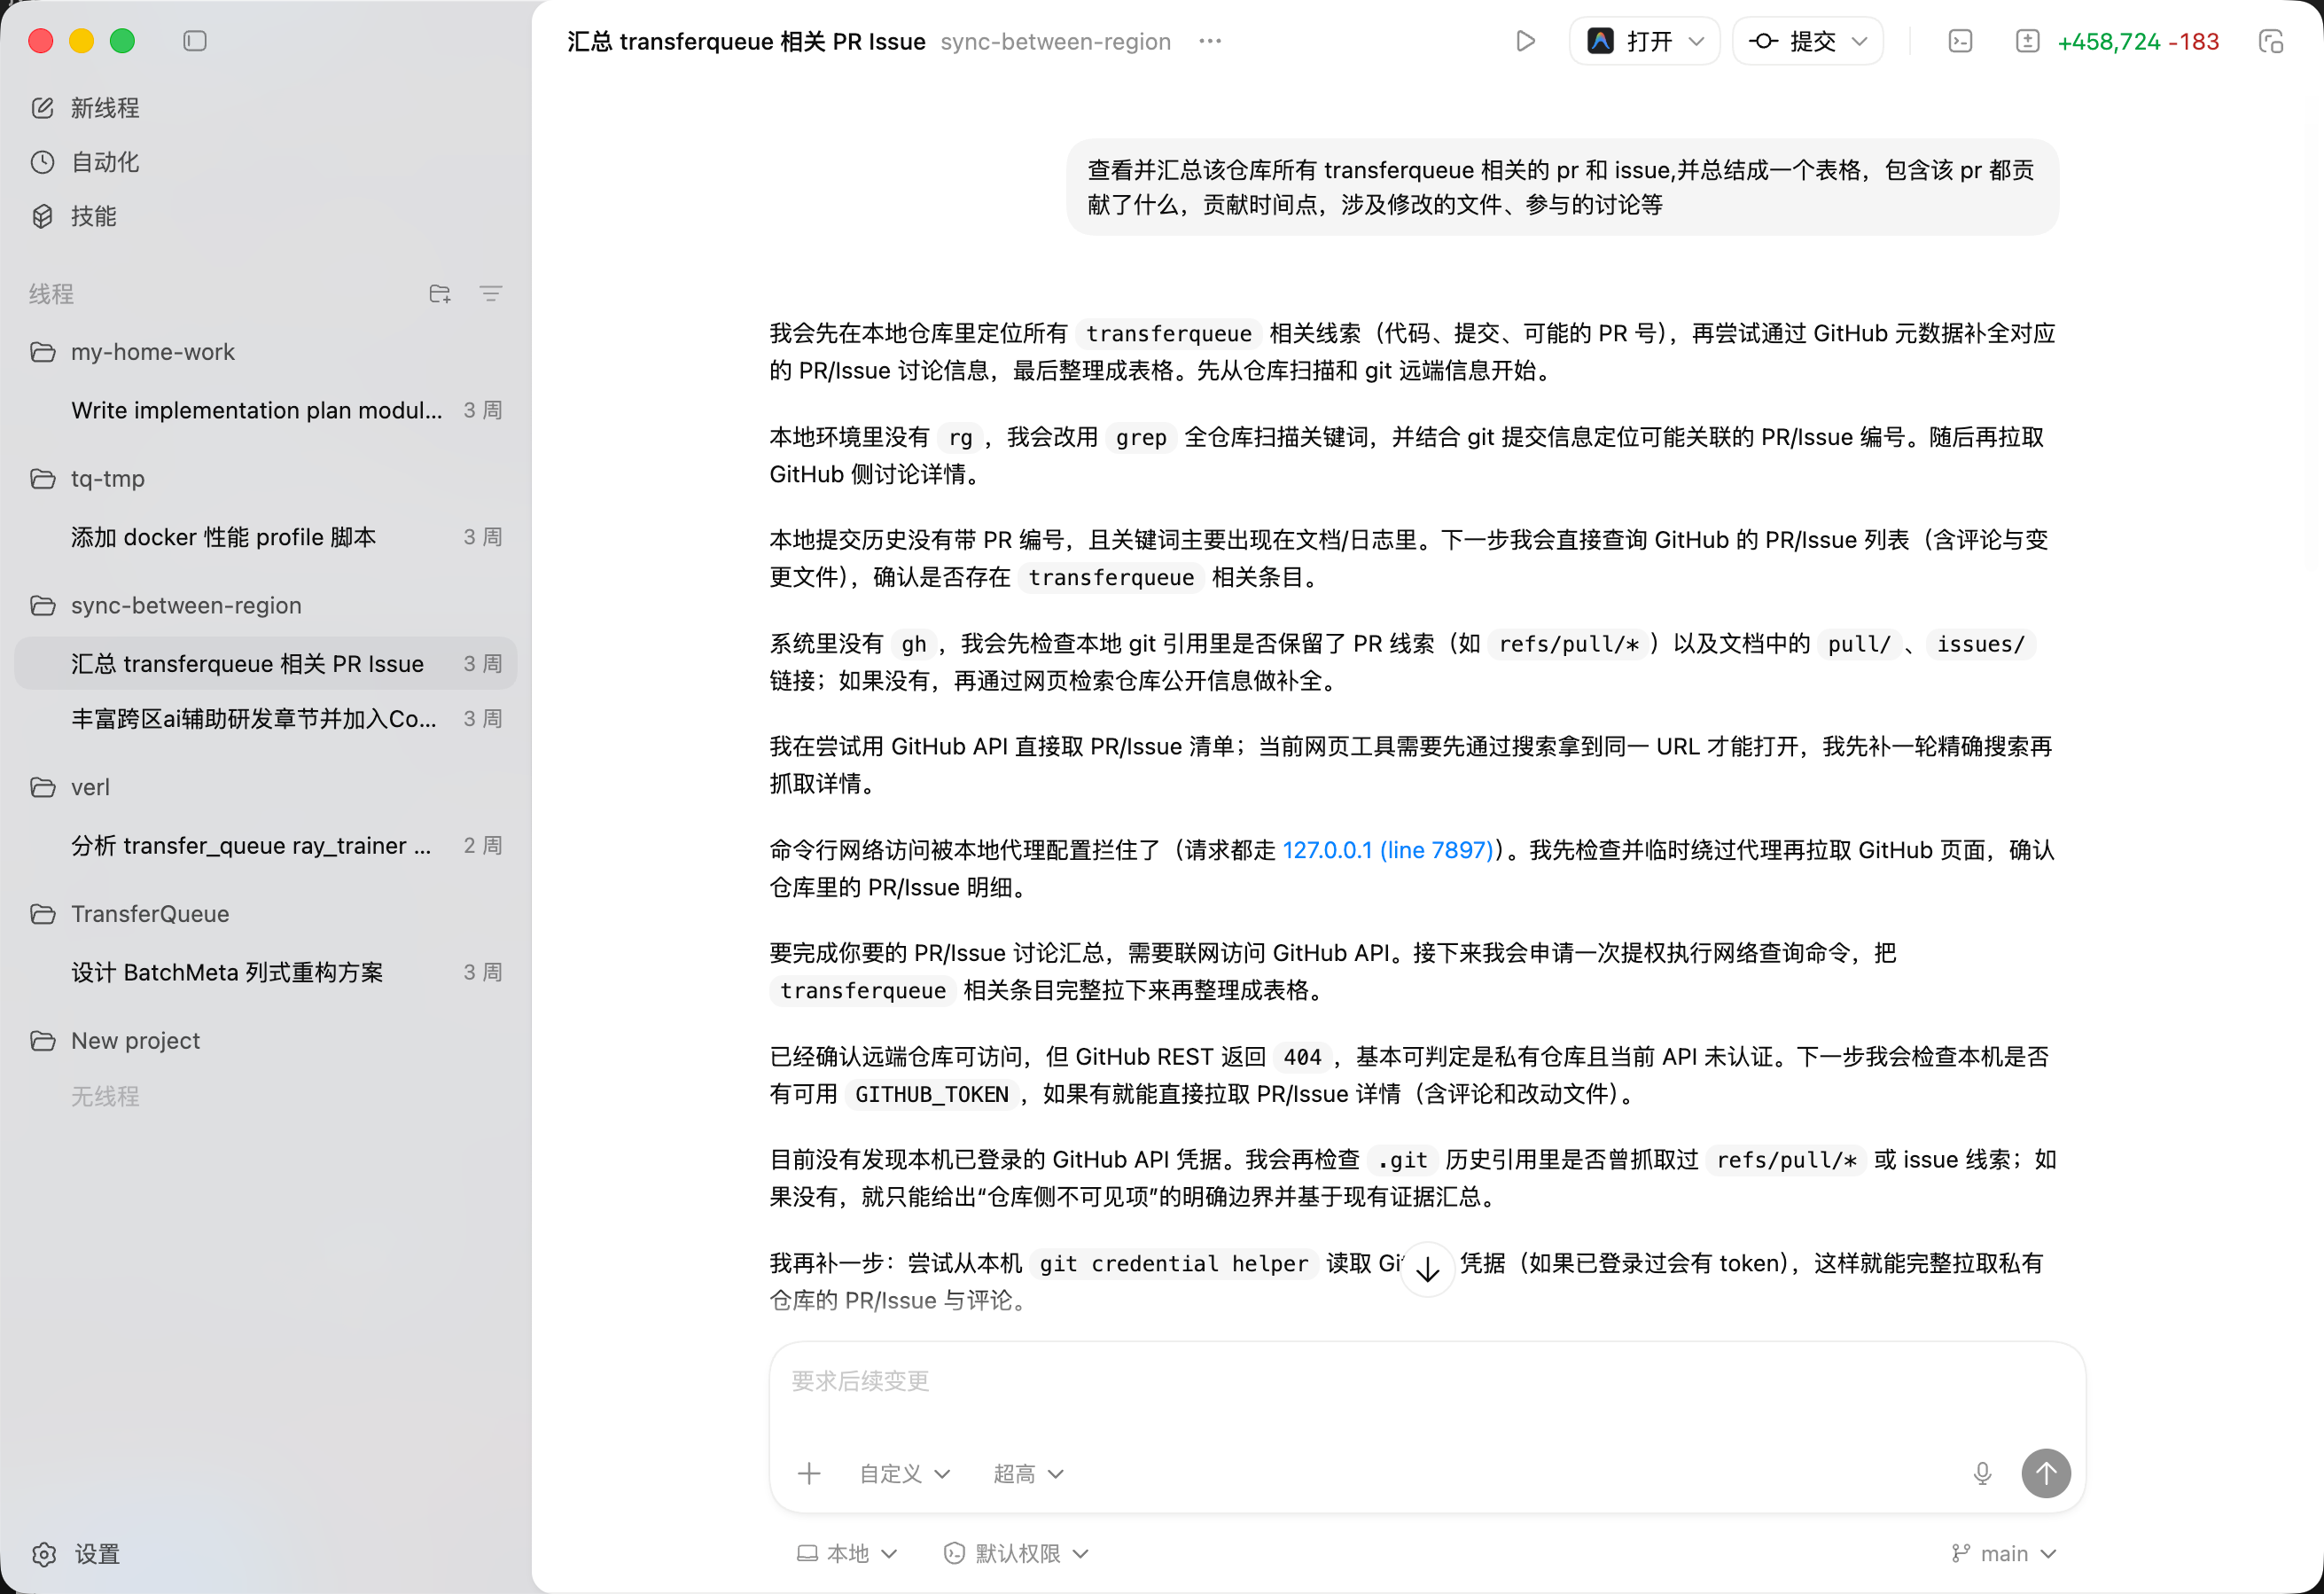The width and height of the screenshot is (2324, 1594).
Task: Open the terminal panel icon
Action: (x=1960, y=41)
